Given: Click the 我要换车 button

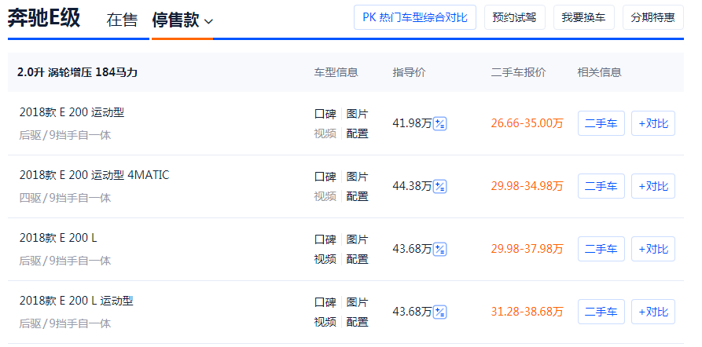Looking at the screenshot, I should pos(584,17).
